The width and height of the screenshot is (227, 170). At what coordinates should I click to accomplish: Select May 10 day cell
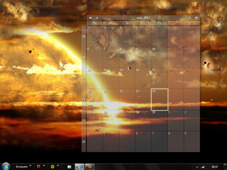160,58
